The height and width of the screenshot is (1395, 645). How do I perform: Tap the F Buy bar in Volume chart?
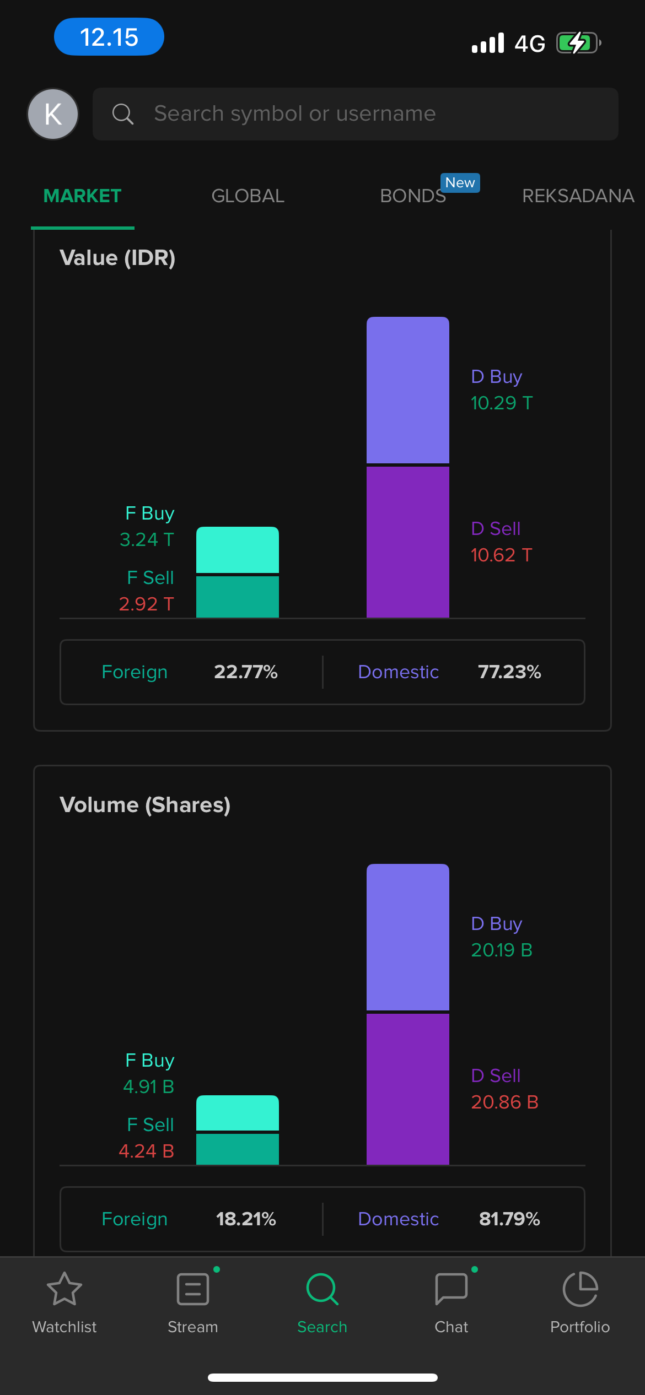[x=238, y=1113]
